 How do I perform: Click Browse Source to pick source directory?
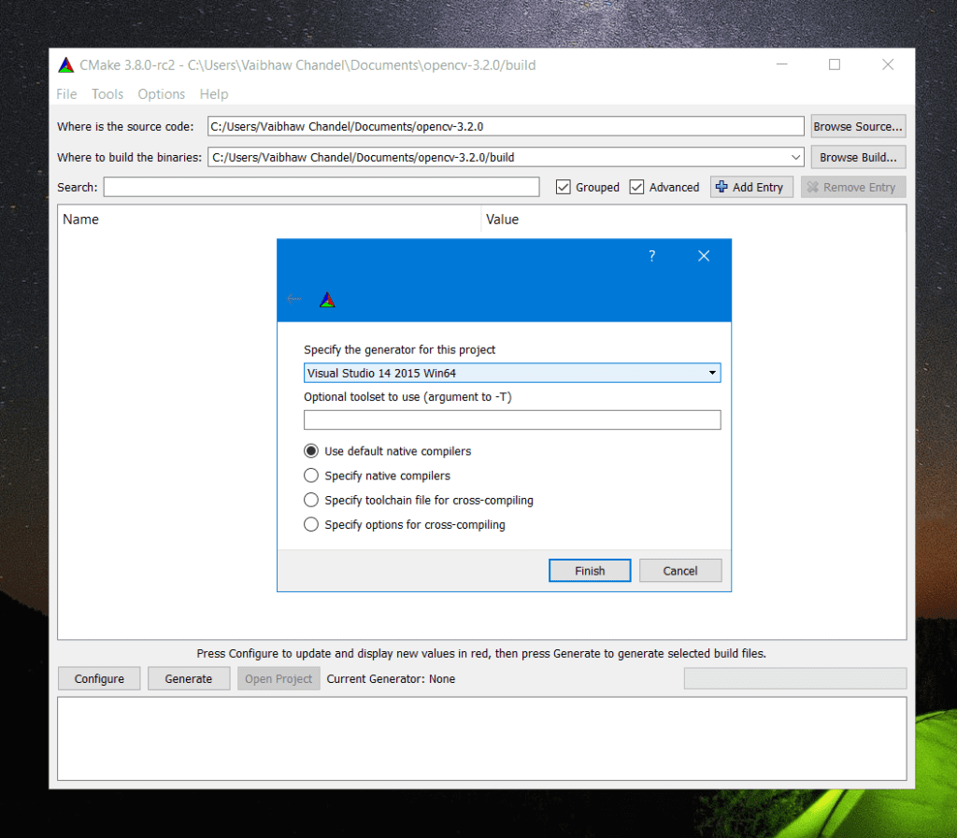(857, 126)
